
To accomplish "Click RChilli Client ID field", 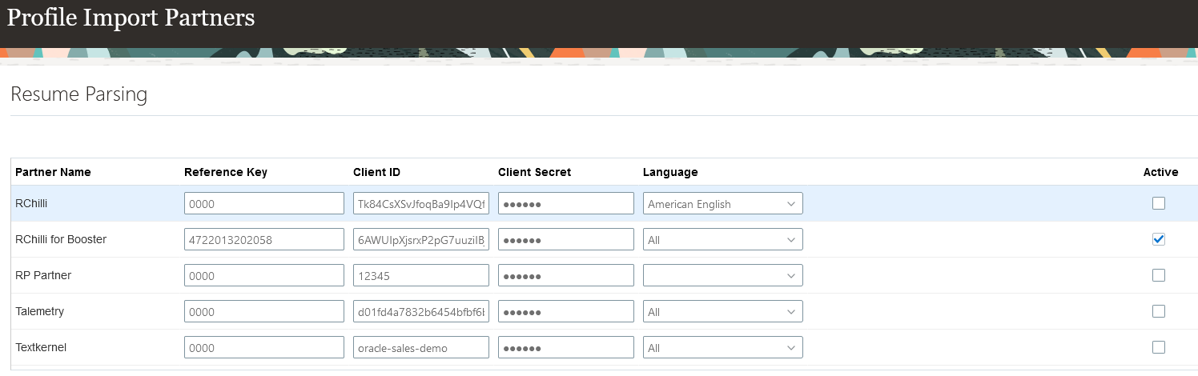I will (421, 203).
